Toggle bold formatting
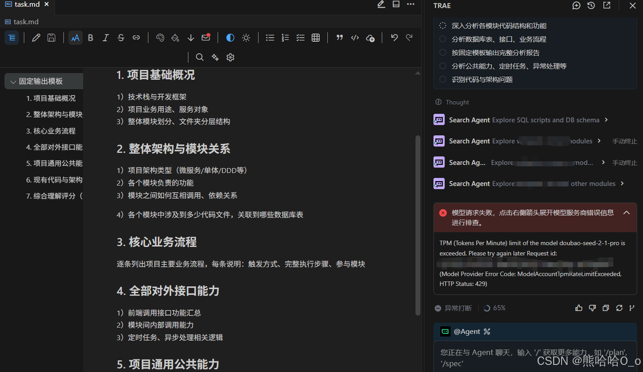Viewport: 643px width, 372px height. click(90, 38)
